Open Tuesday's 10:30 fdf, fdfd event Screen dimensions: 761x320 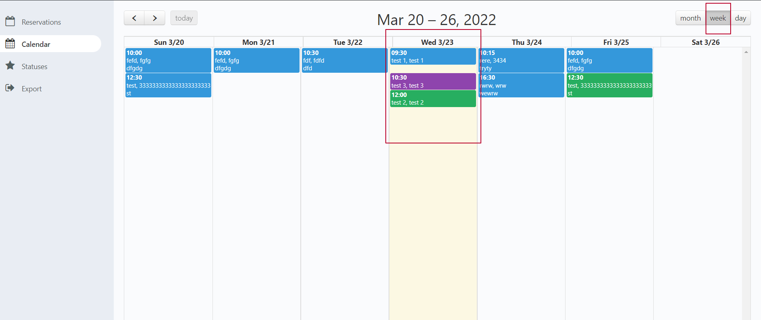point(344,60)
